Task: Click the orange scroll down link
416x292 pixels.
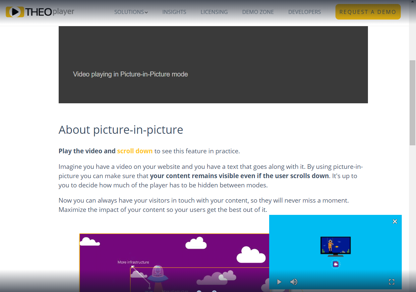Action: 135,151
